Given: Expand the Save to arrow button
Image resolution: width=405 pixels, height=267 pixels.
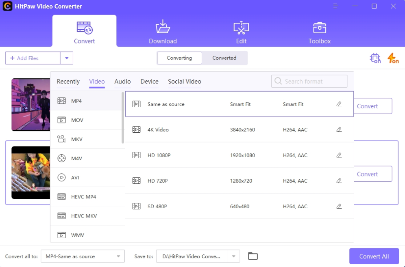Looking at the screenshot, I should coord(233,256).
